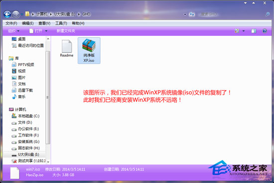Click the 修改日期 value 2014/3/5 14:11
The width and height of the screenshot is (274, 183).
tap(74, 170)
